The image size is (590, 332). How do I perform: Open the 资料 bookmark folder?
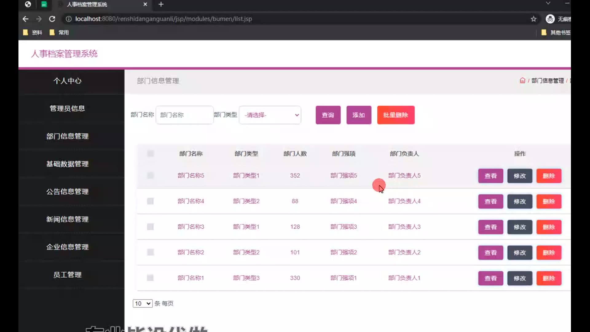(33, 33)
